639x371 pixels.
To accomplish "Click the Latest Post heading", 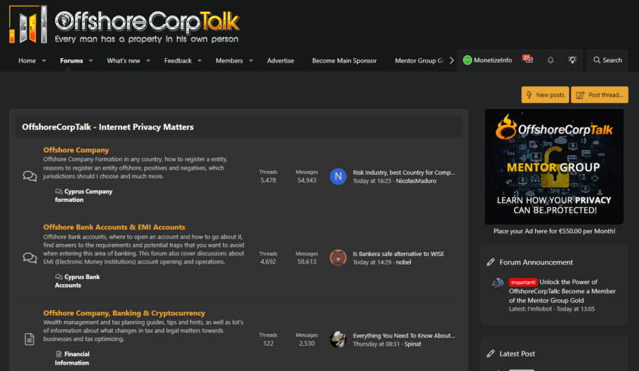I will pyautogui.click(x=517, y=354).
